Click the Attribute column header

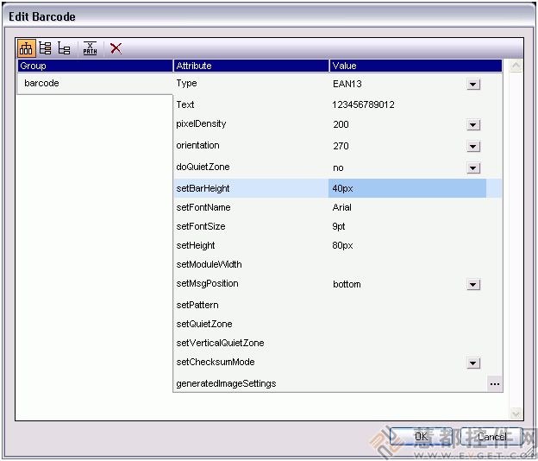pyautogui.click(x=250, y=66)
